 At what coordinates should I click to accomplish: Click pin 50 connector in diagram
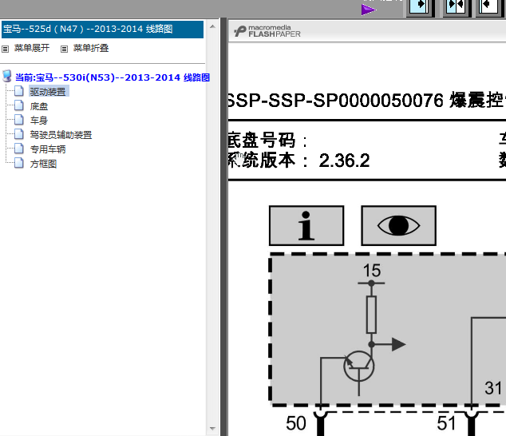[x=321, y=423]
